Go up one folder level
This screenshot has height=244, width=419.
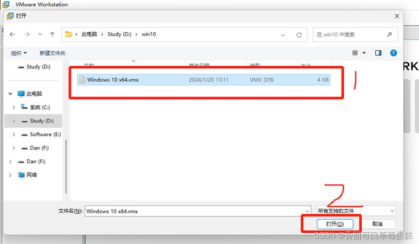click(x=52, y=34)
